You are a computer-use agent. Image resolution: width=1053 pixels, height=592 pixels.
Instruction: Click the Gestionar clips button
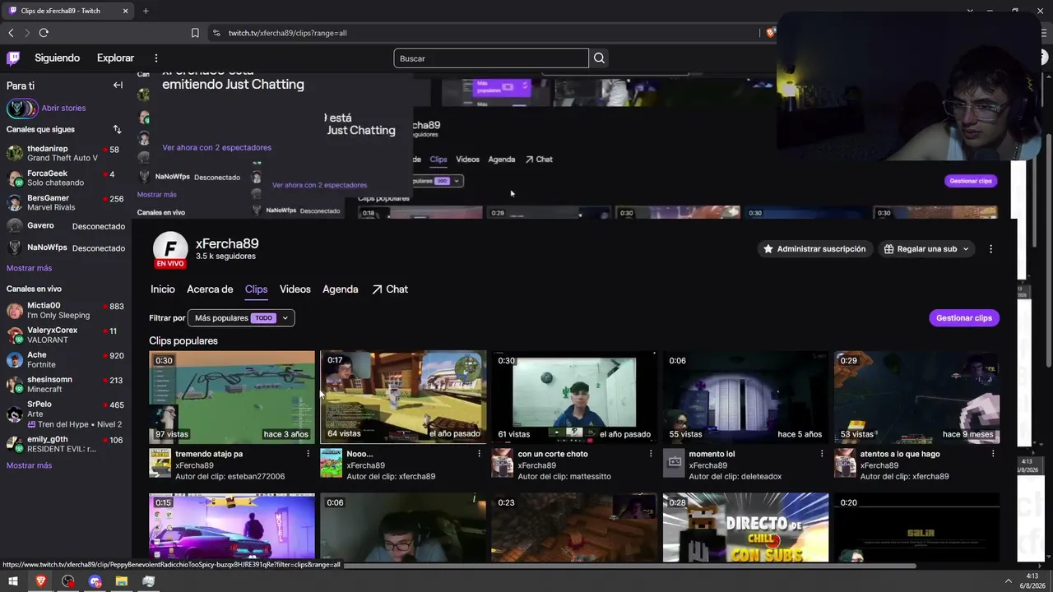coord(964,318)
